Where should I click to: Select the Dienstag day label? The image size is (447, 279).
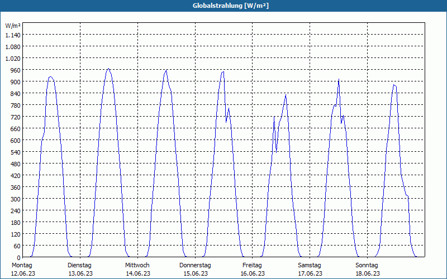point(79,266)
